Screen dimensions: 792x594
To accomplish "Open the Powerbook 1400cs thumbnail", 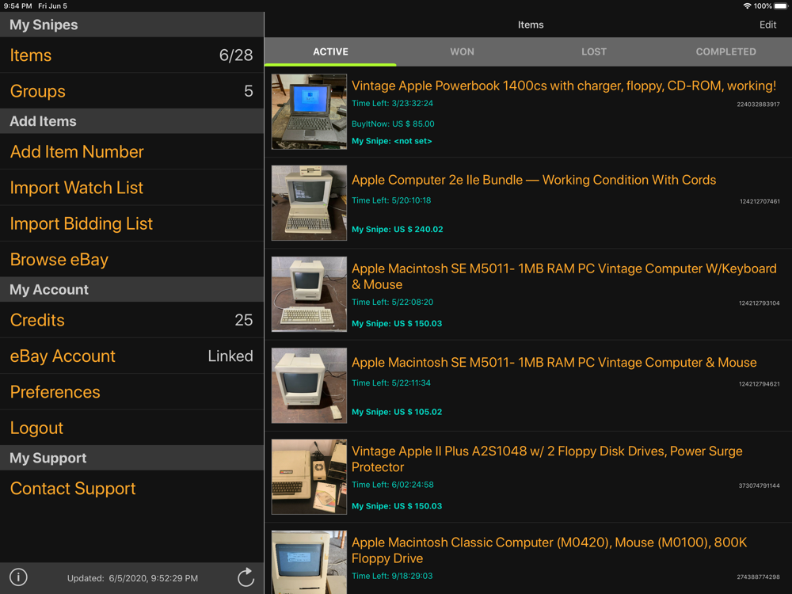I will coord(309,112).
